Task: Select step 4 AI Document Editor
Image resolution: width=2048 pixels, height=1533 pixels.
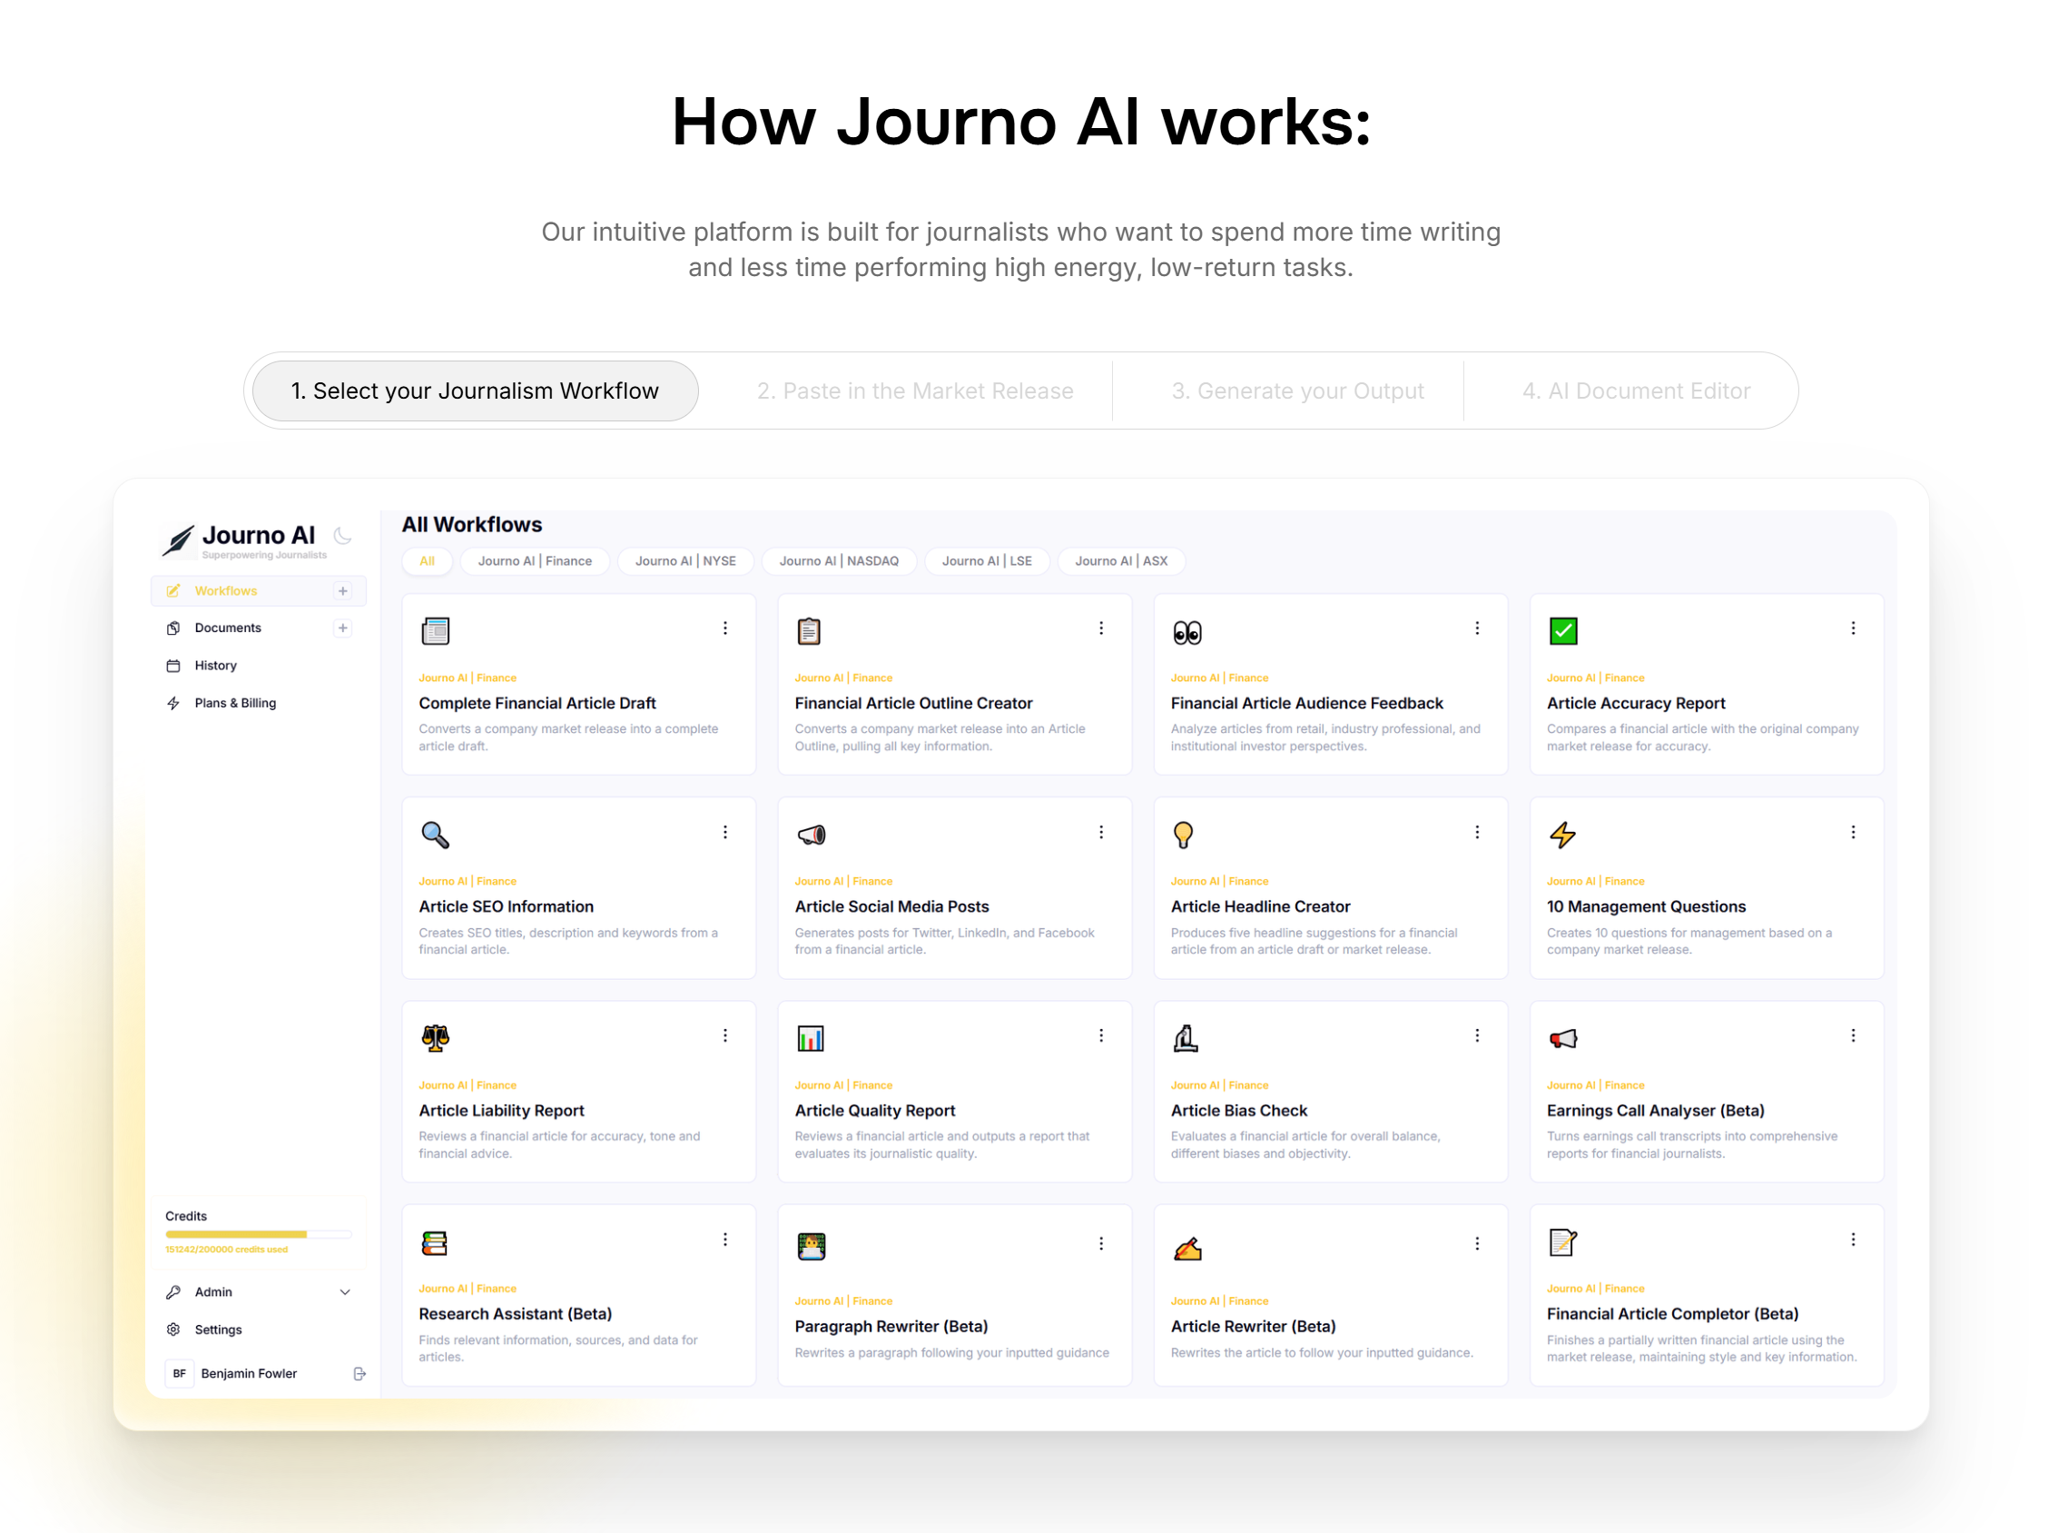Action: point(1636,391)
